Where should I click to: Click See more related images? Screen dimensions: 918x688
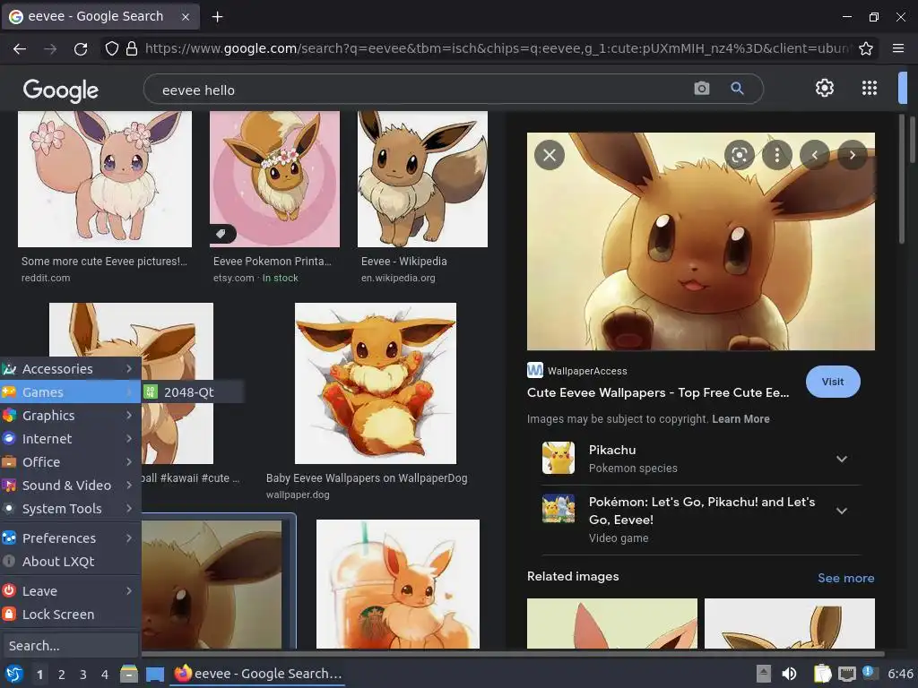pos(845,578)
